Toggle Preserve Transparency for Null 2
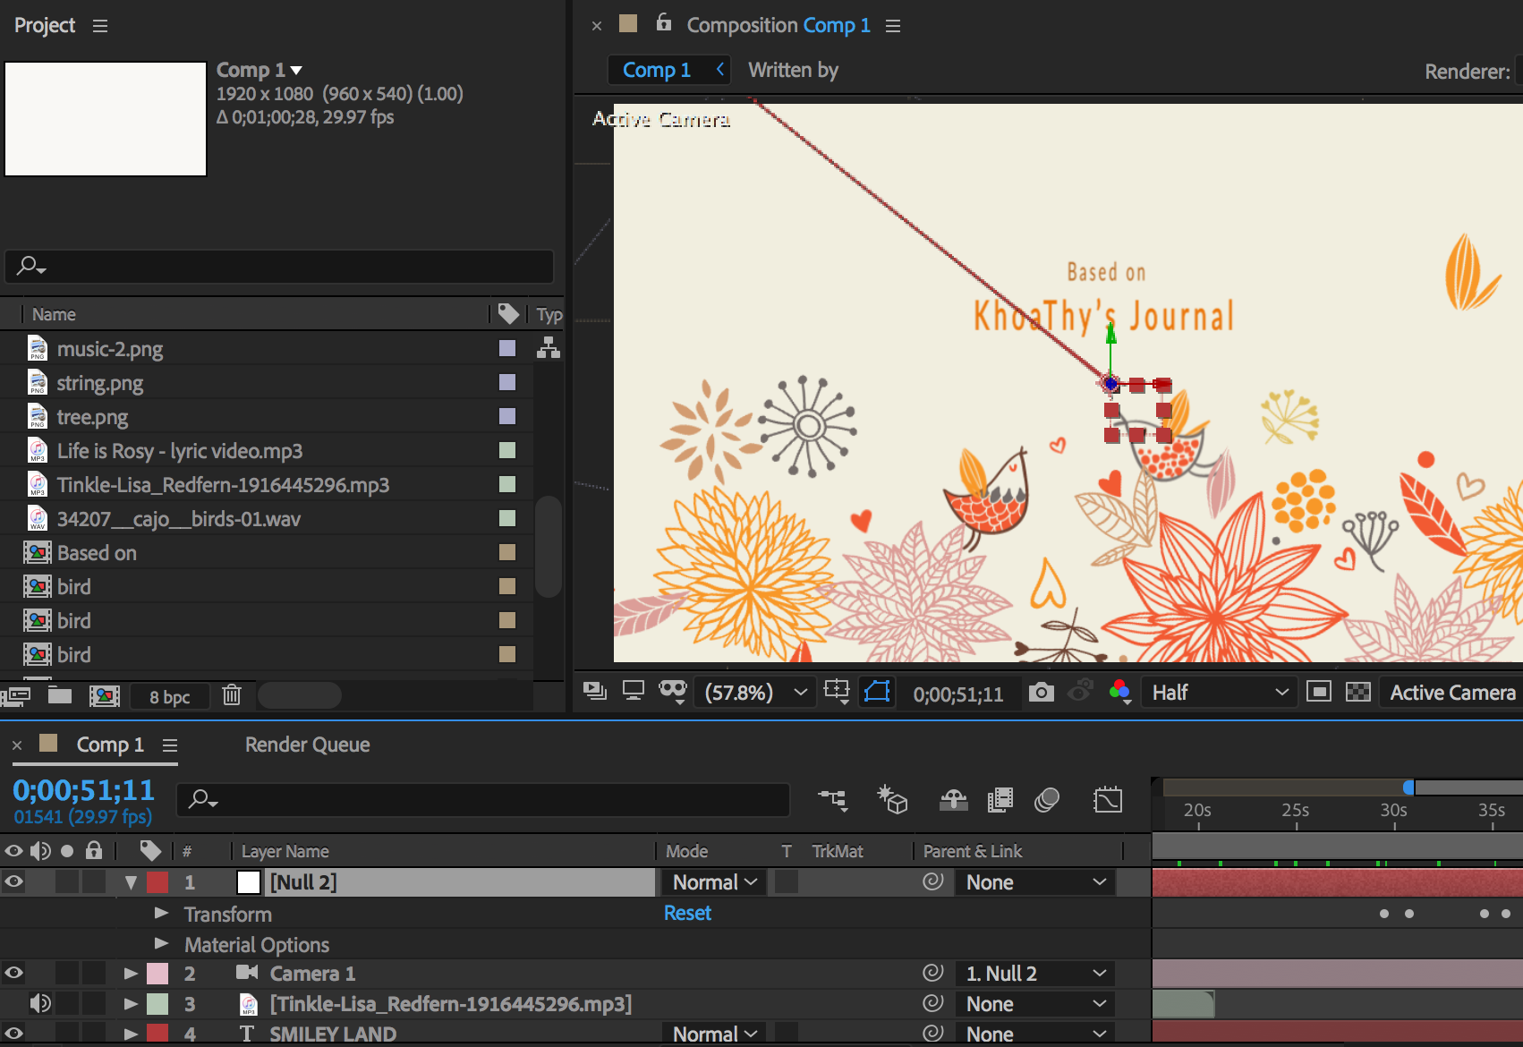Screen dimensions: 1523x1047 (x=787, y=881)
